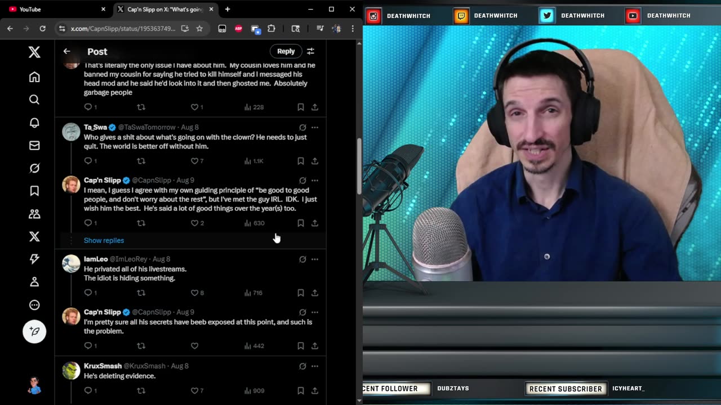
Task: Bookmark this page with the star icon
Action: pyautogui.click(x=199, y=28)
